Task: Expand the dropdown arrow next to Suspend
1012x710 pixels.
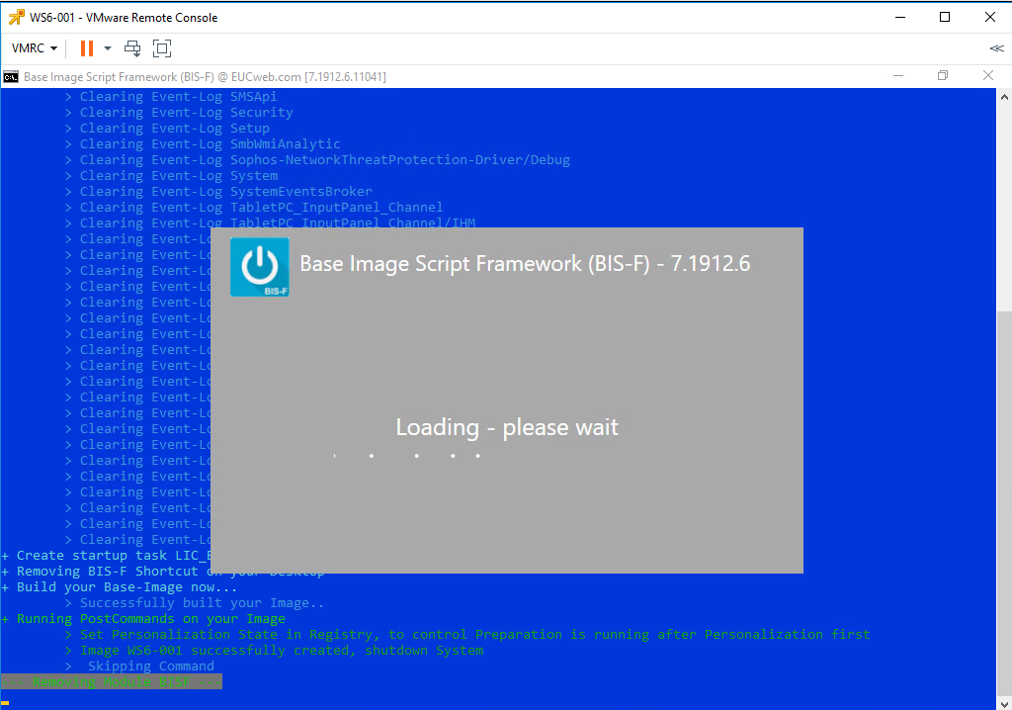Action: tap(107, 47)
